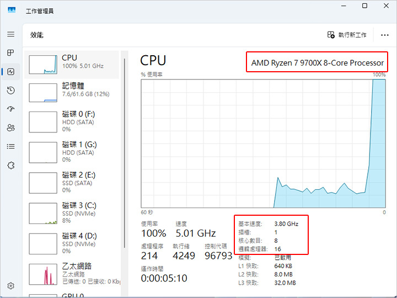This screenshot has width=397, height=298.
Task: Click the 640 KB L1 cache value
Action: [x=283, y=266]
